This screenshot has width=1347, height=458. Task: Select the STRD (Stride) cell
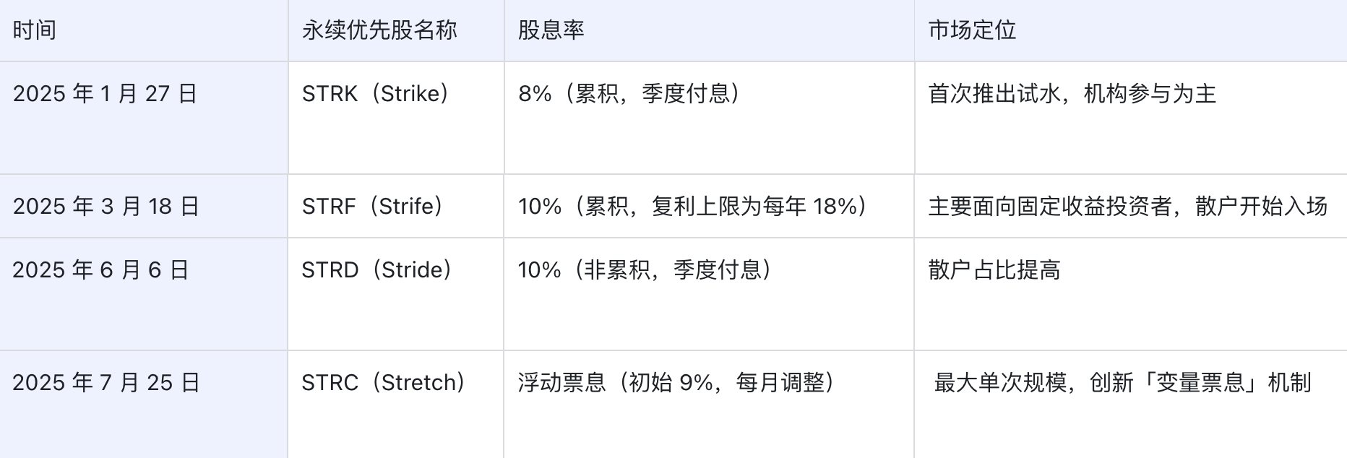coord(377,270)
